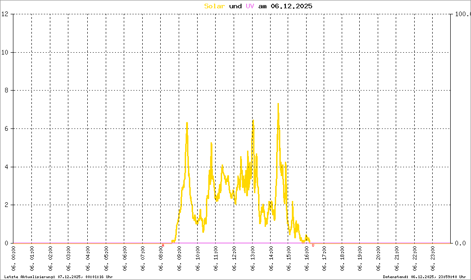471x280 pixels.
Task: Click the red 'U' sunset marker
Action: 313,245
